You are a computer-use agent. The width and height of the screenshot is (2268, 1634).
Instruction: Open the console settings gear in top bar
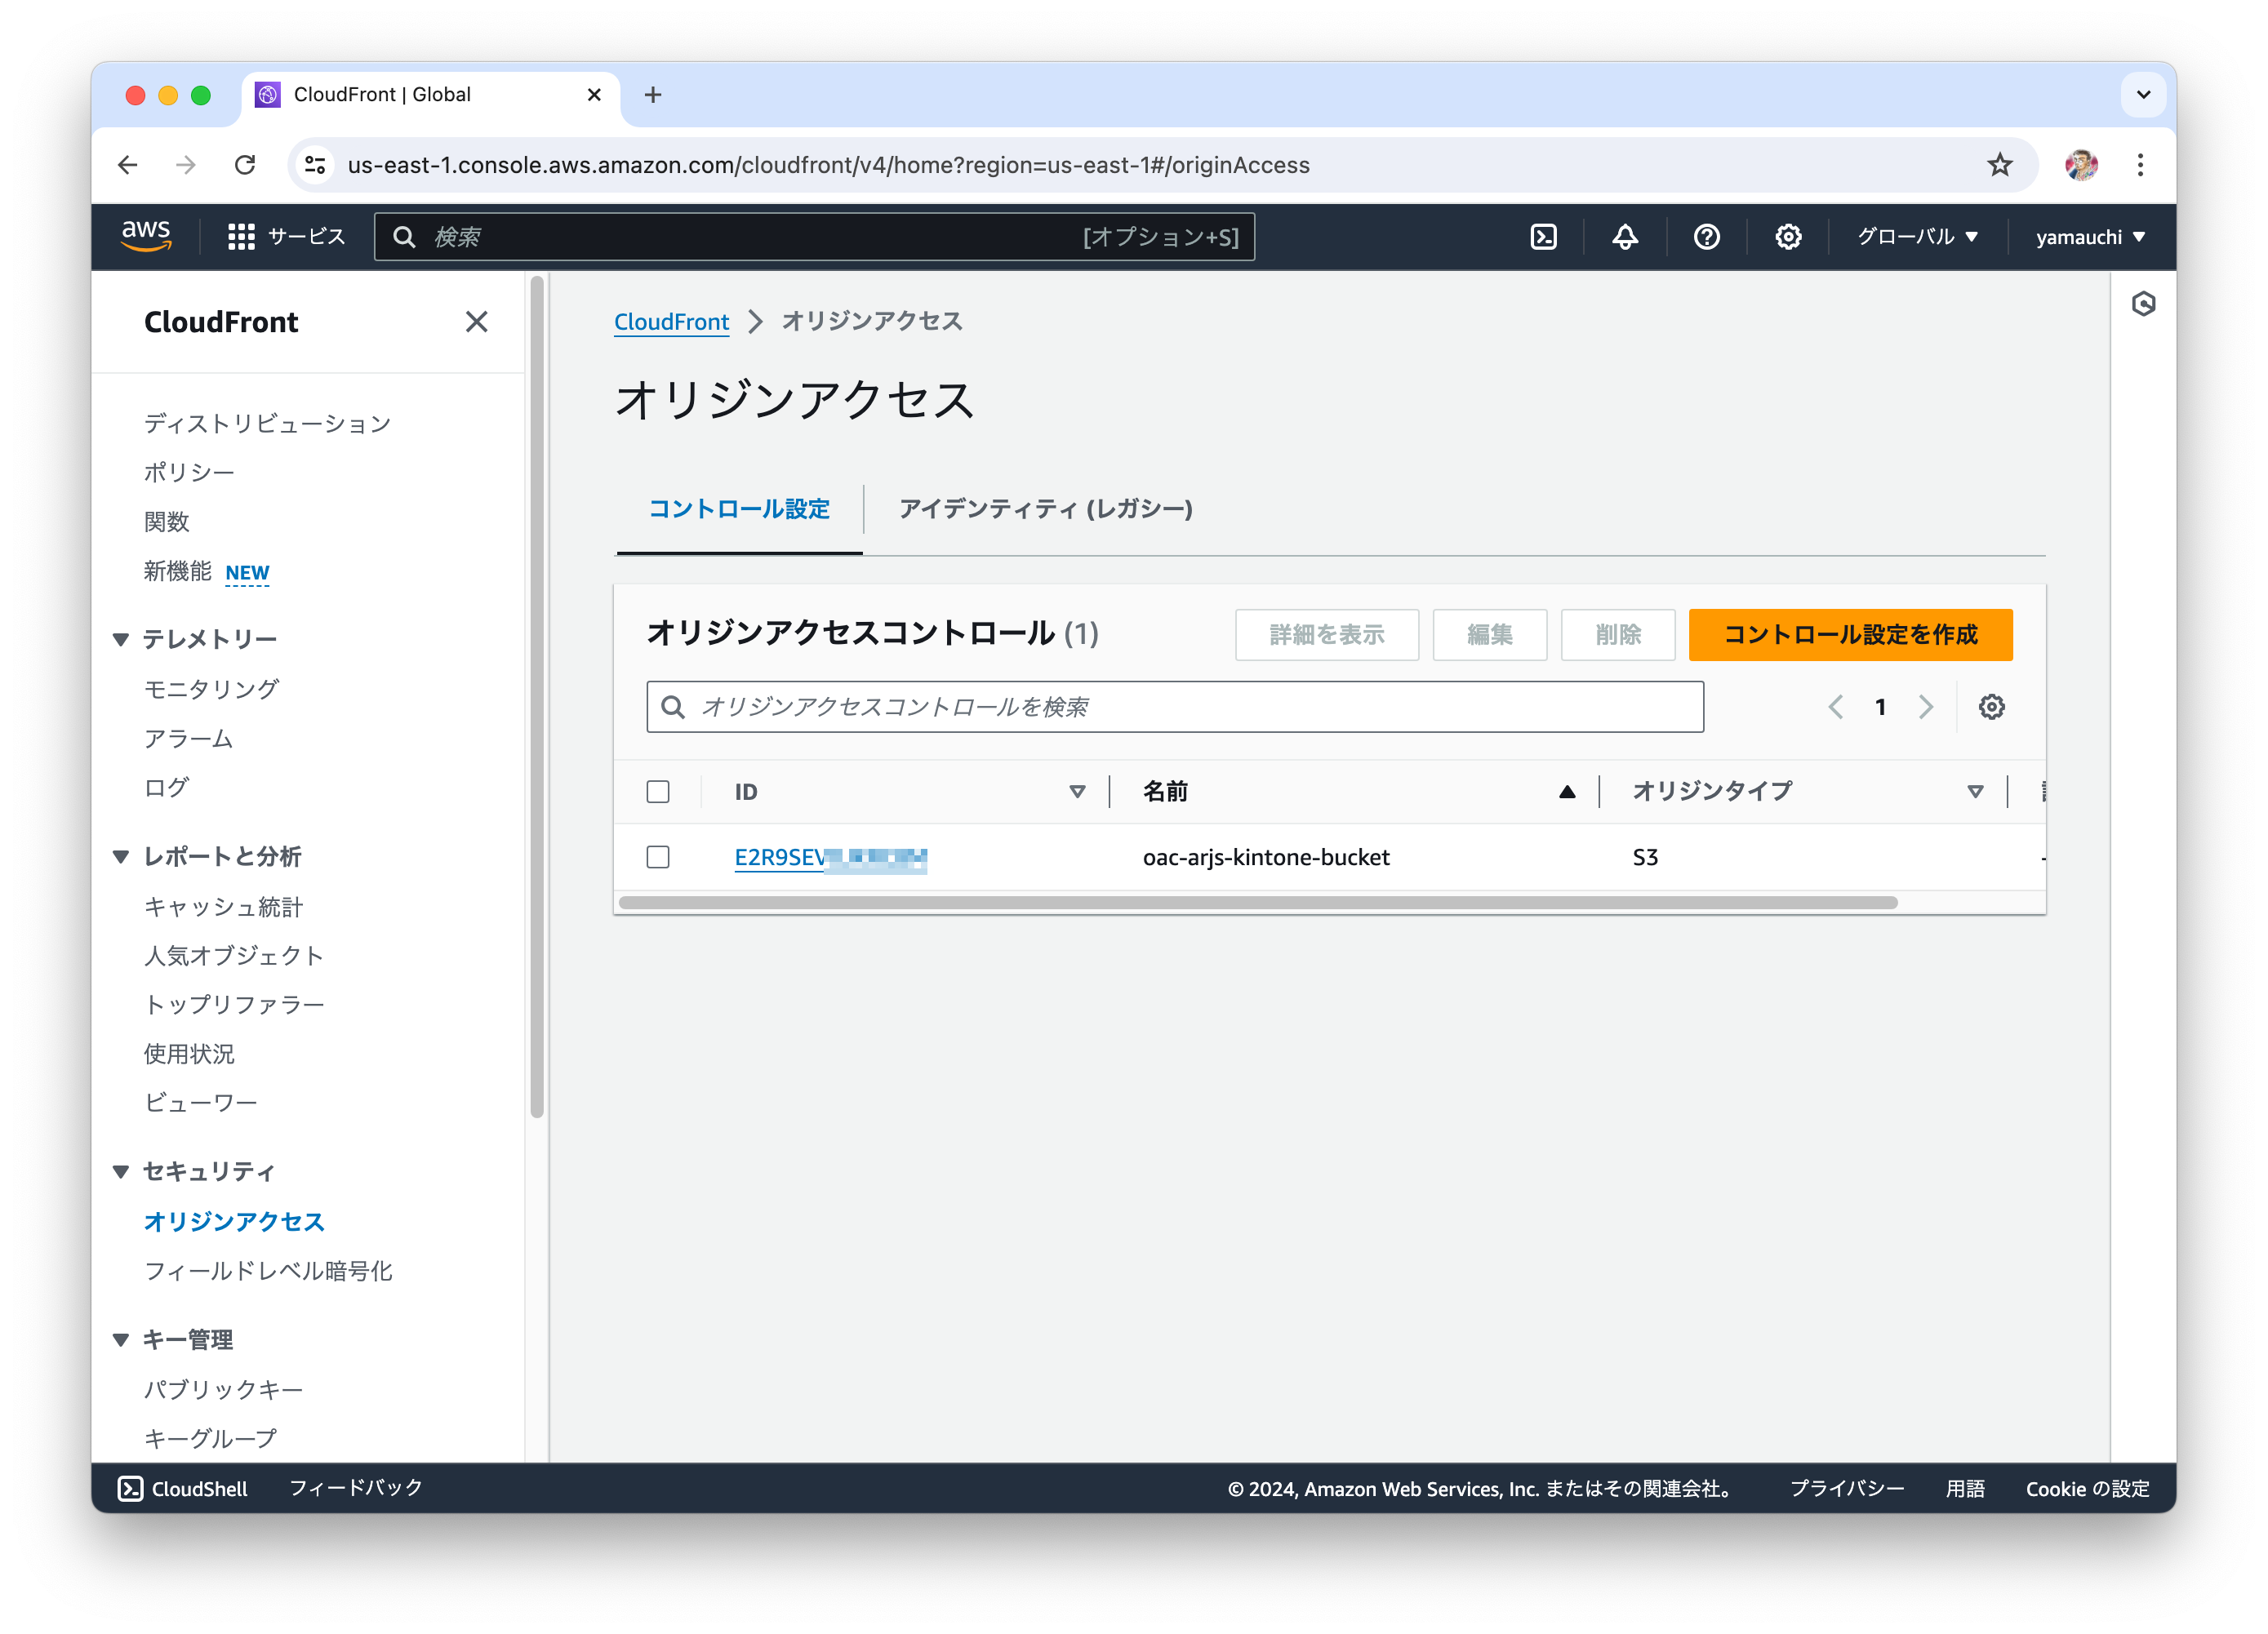[x=1788, y=237]
